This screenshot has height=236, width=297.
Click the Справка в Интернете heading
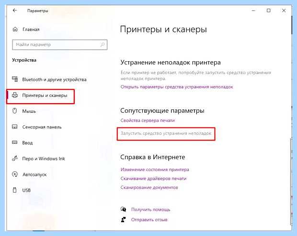pyautogui.click(x=153, y=157)
